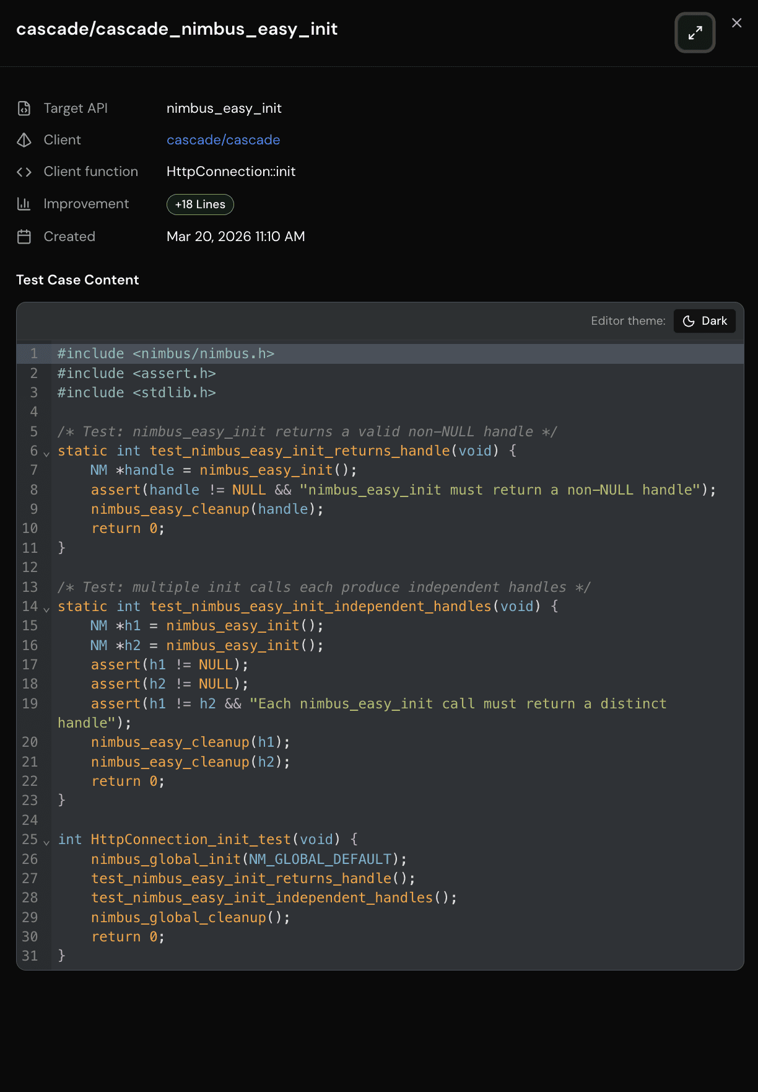
Task: Click the Editor theme label
Action: [628, 321]
